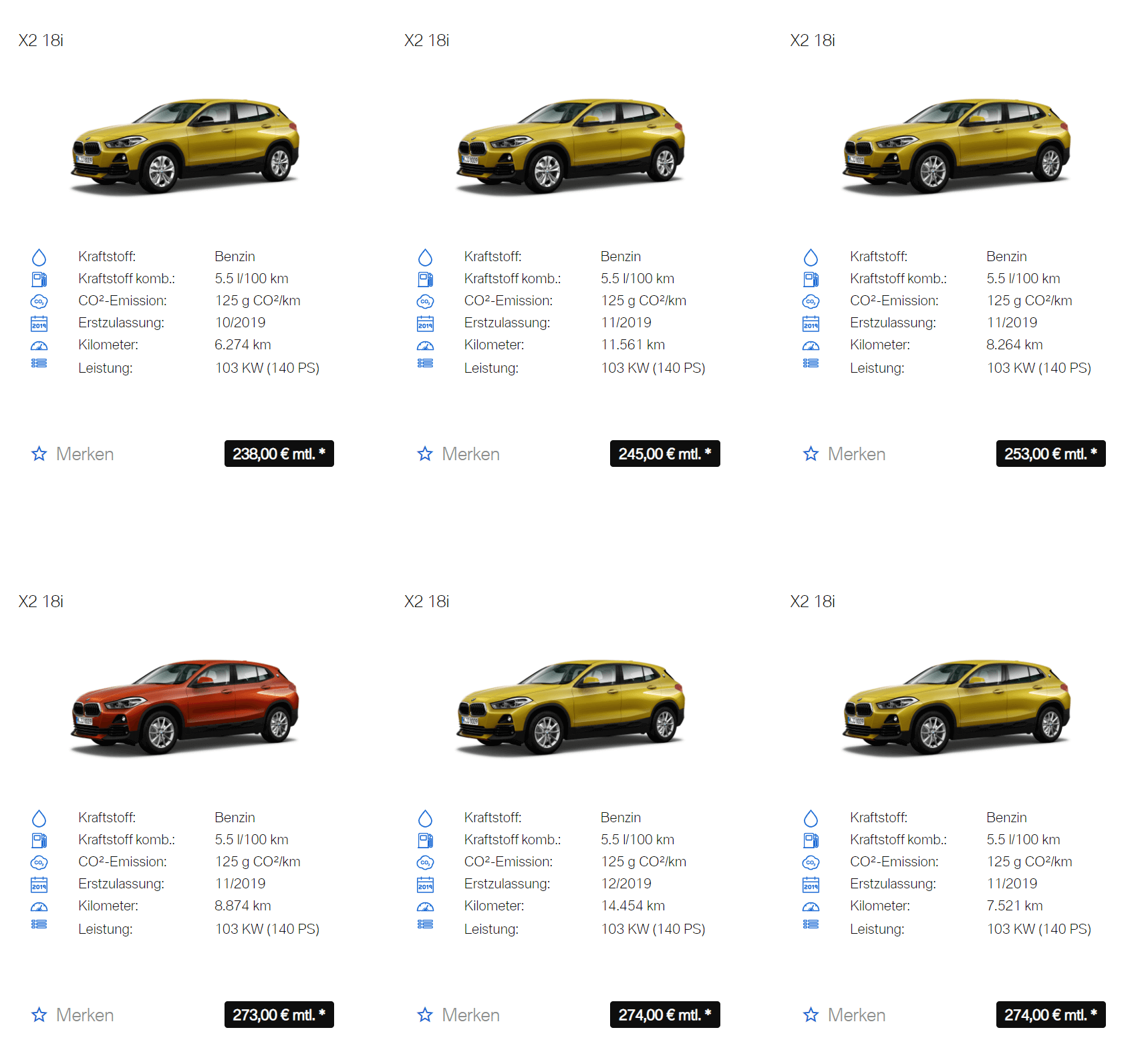Open the 273,00 € mtl. price button
Viewport: 1146px width, 1060px height.
(x=279, y=1015)
